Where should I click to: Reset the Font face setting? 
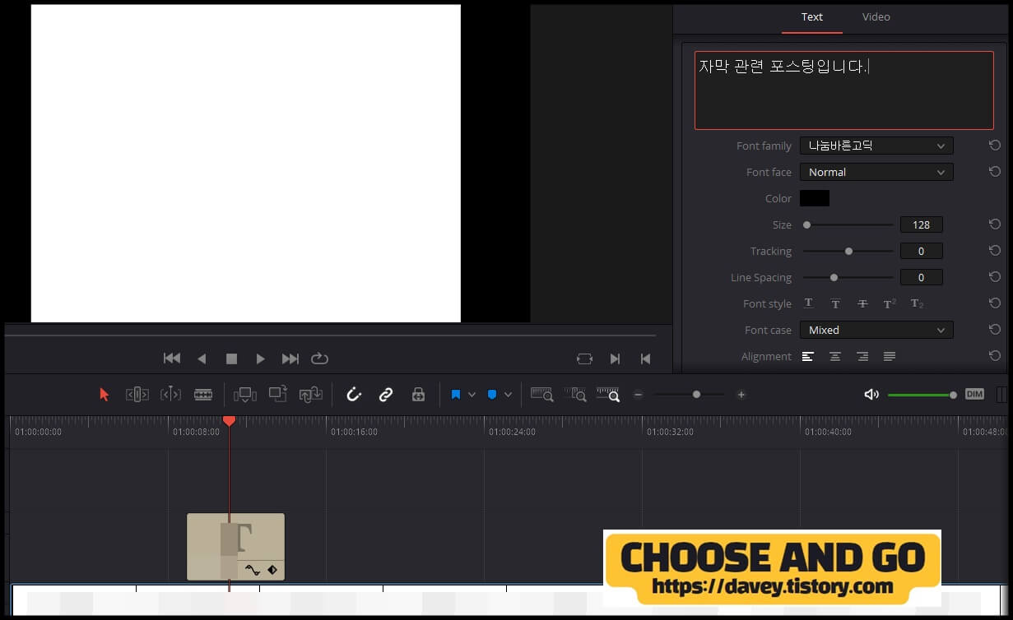[995, 172]
